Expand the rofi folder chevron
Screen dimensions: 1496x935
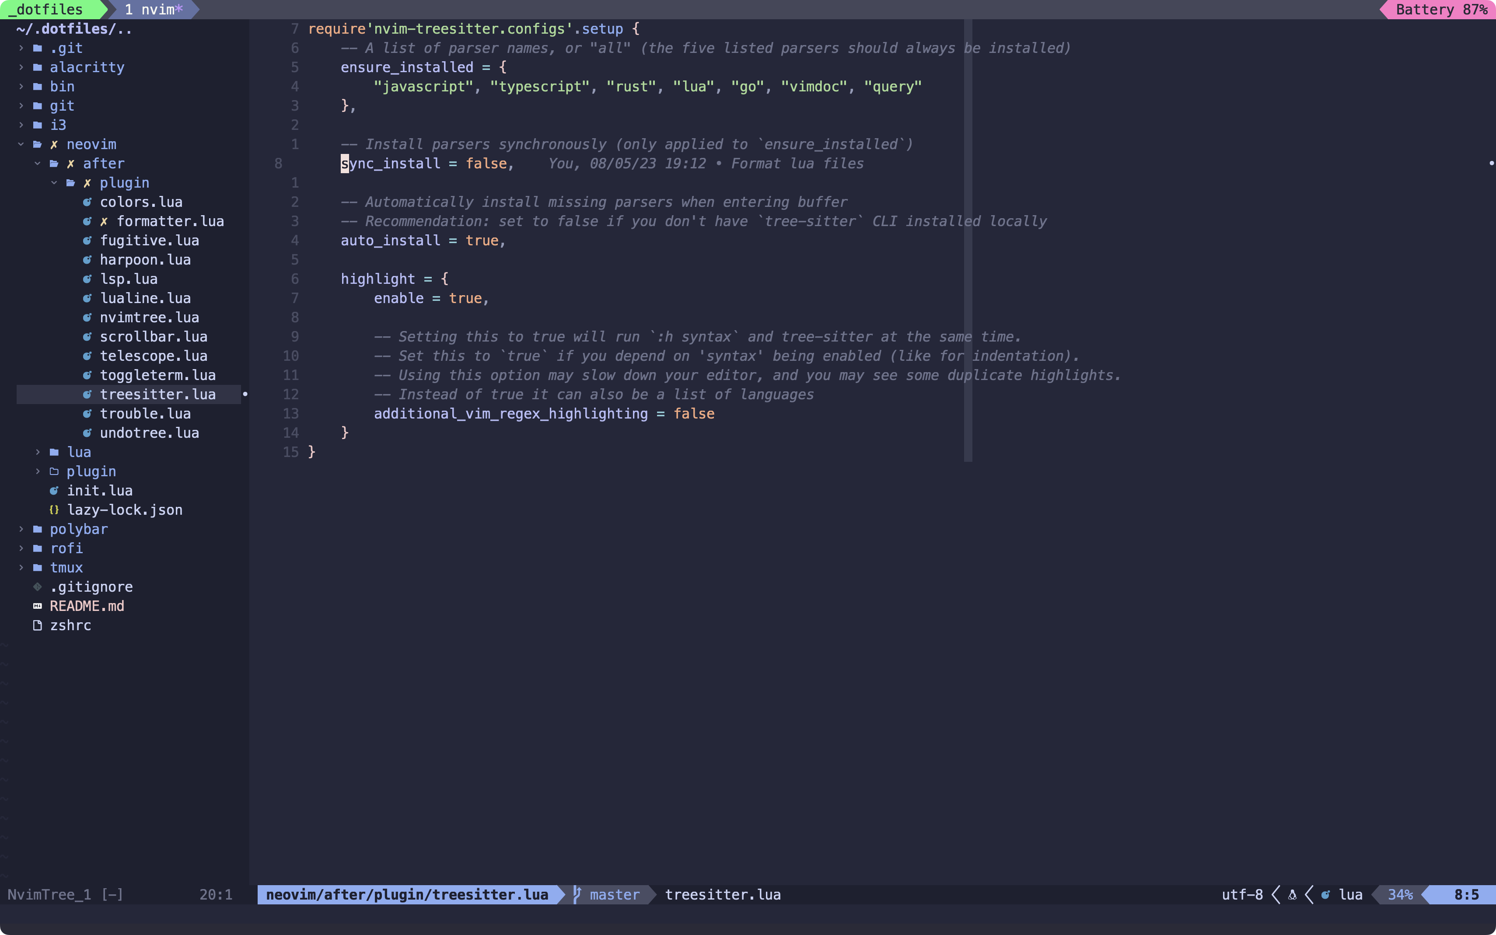click(x=21, y=548)
